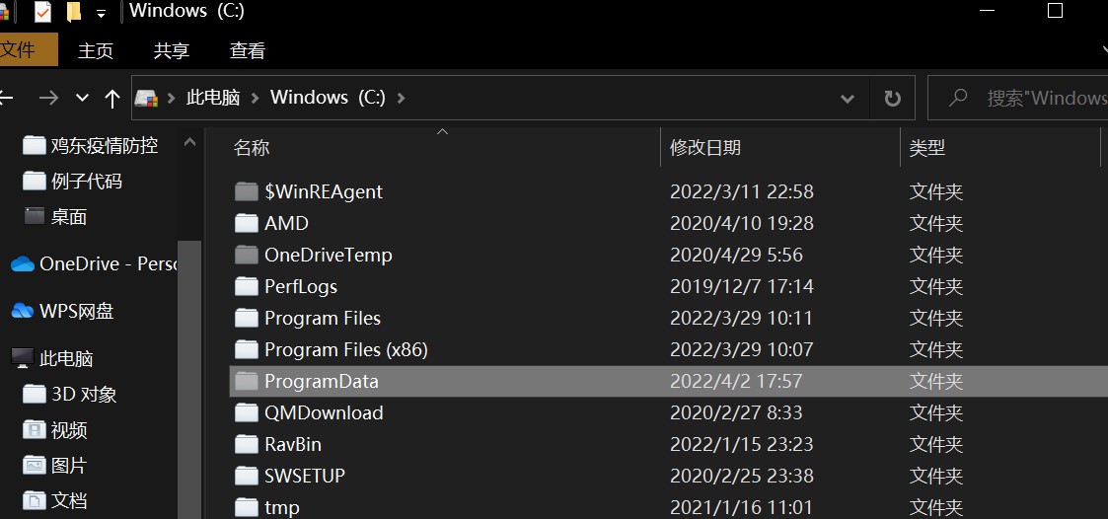
Task: Select the Program Files (x86) folder icon
Action: point(247,349)
